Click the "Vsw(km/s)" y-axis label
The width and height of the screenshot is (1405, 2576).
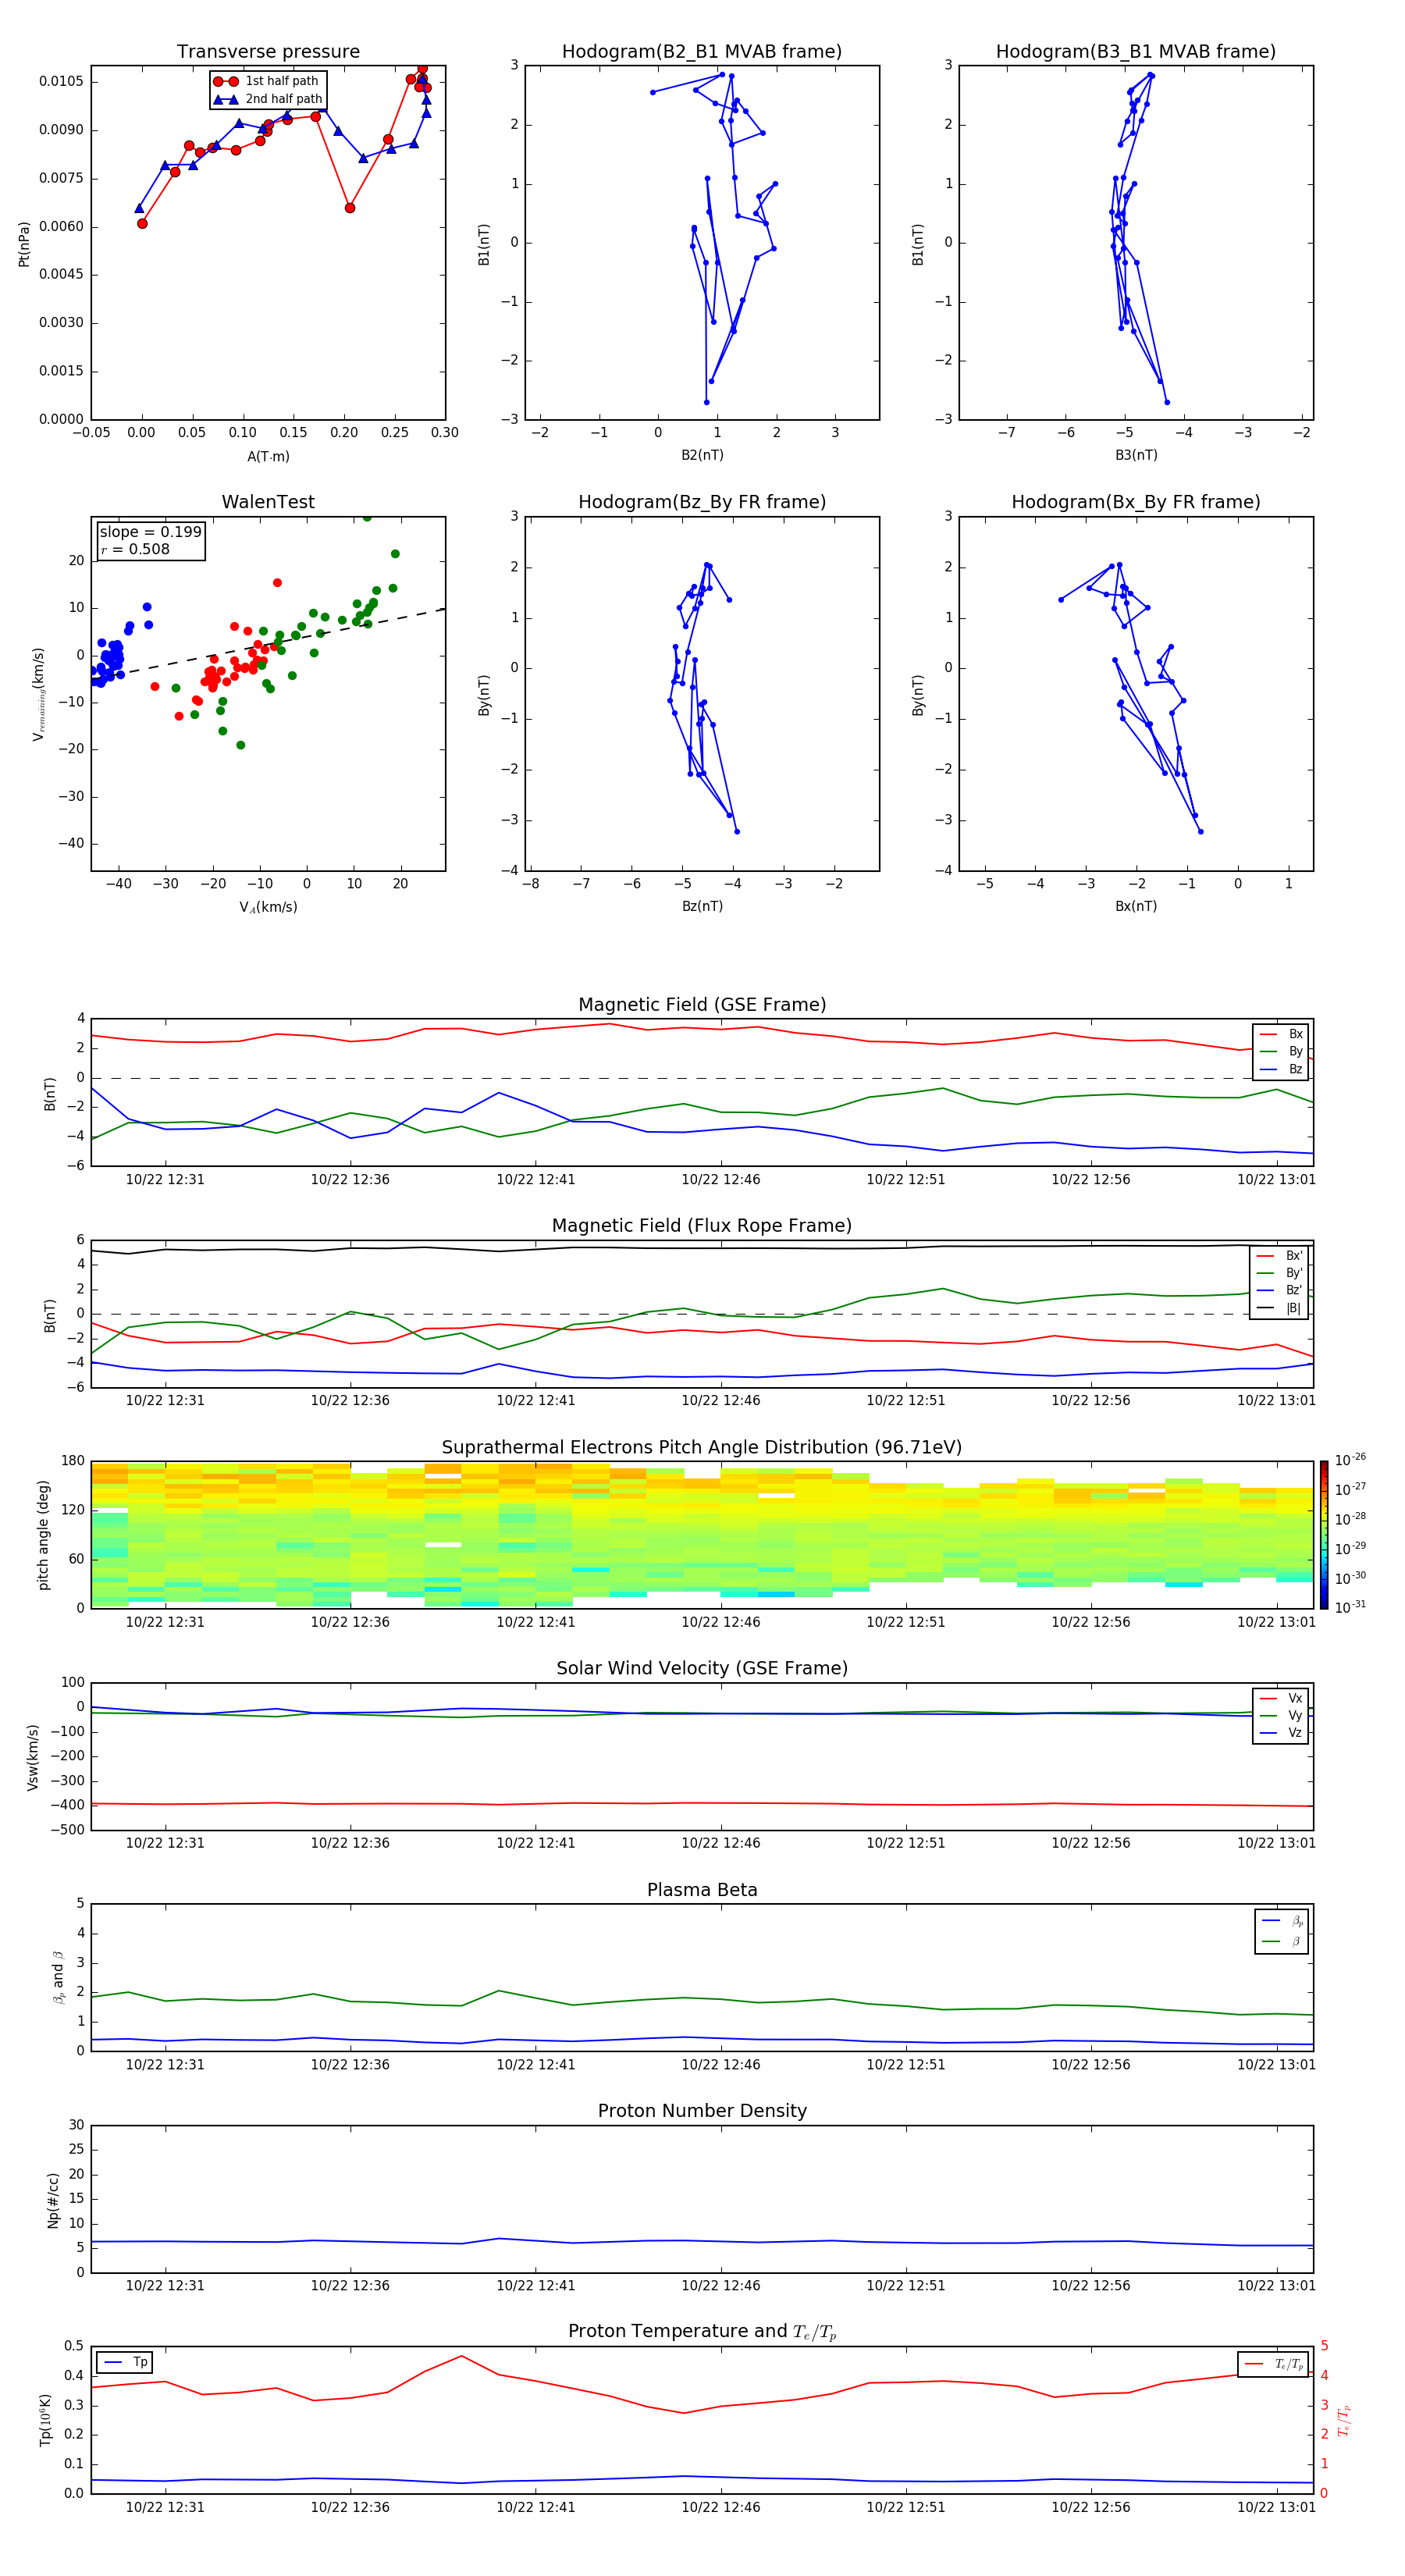point(32,1757)
